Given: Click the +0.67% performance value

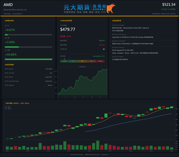Looking at the screenshot, I should [10, 30].
